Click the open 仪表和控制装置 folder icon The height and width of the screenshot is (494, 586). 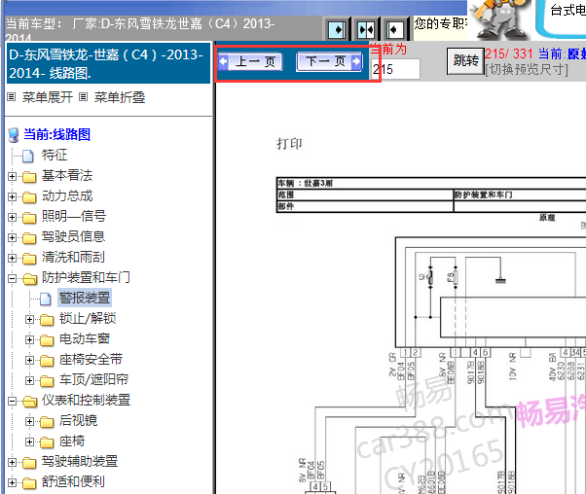click(x=29, y=402)
